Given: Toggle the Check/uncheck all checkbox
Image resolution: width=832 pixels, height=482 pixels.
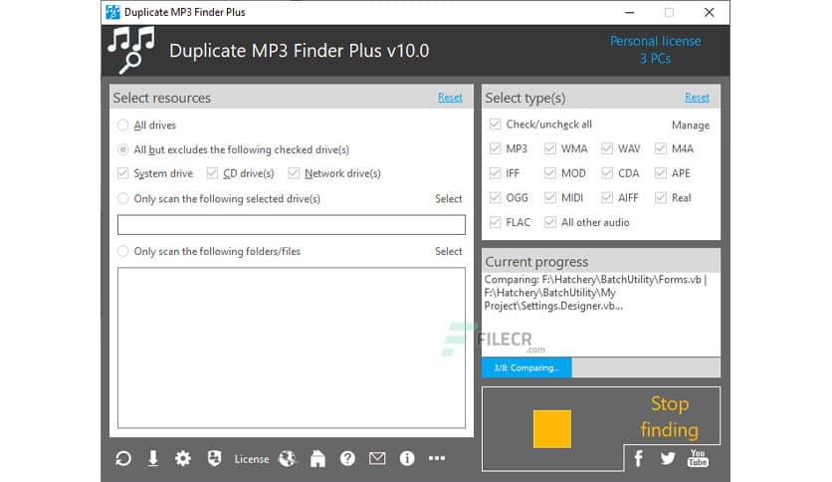Looking at the screenshot, I should point(495,124).
